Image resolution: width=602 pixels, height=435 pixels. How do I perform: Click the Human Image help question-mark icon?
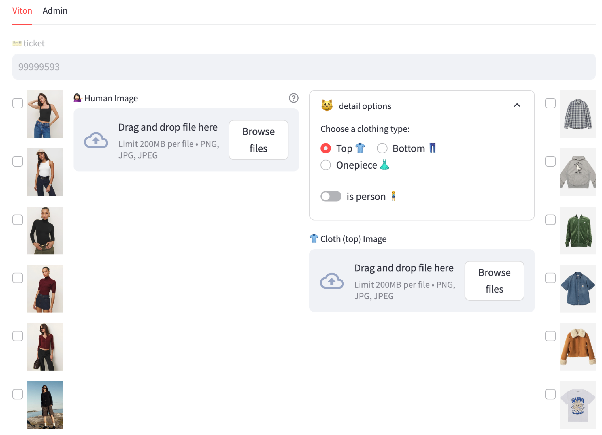tap(293, 98)
